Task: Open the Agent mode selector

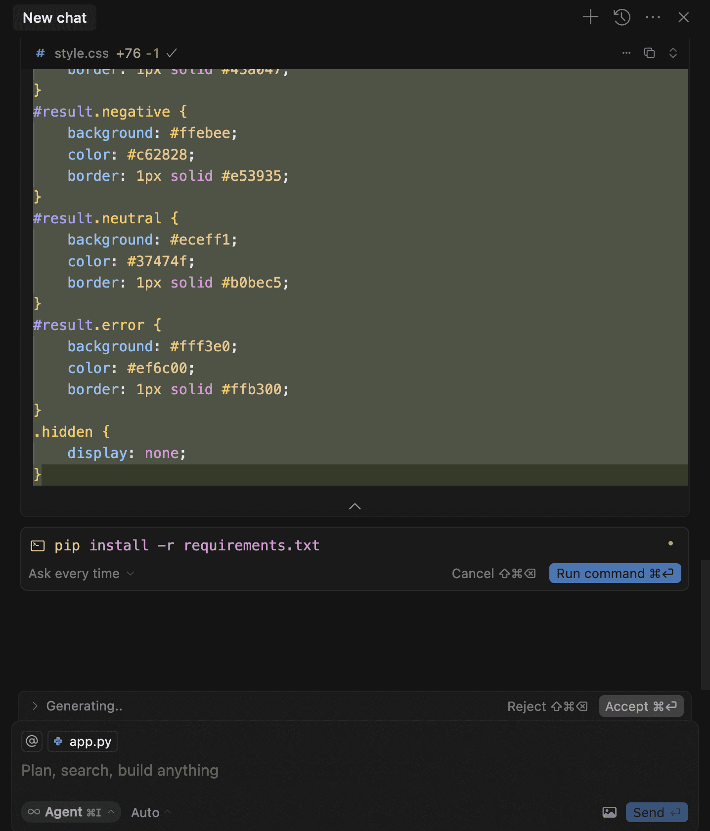Action: (x=71, y=812)
